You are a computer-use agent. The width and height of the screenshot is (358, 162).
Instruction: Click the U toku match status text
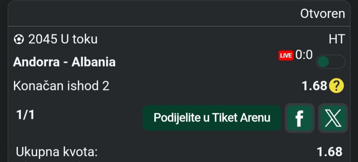(79, 39)
